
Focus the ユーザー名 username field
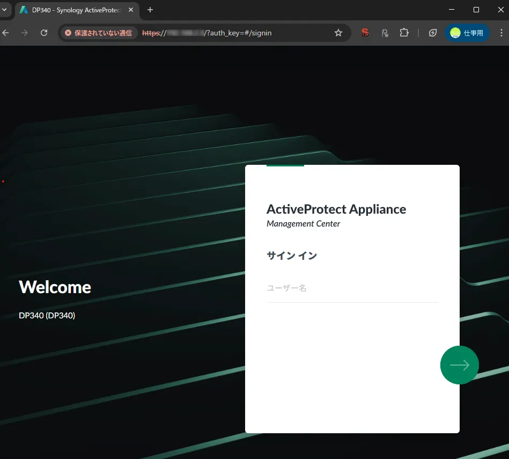pyautogui.click(x=352, y=288)
